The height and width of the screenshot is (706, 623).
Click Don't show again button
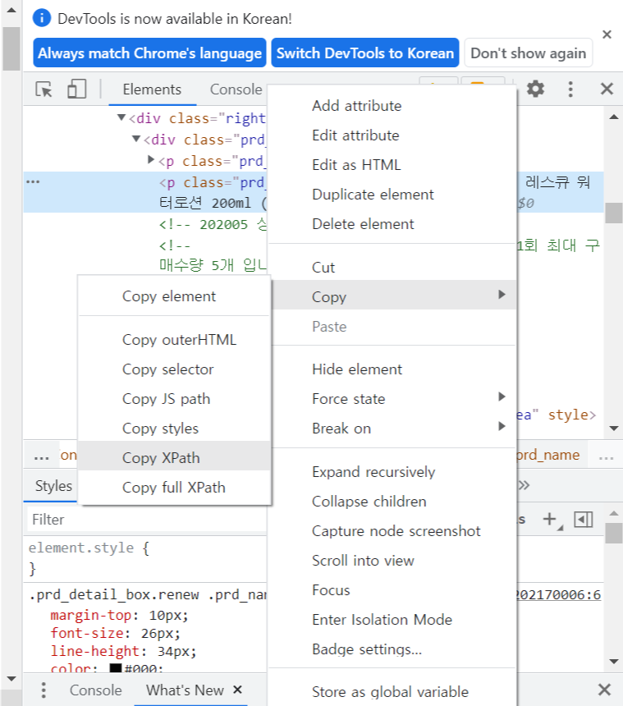(529, 53)
